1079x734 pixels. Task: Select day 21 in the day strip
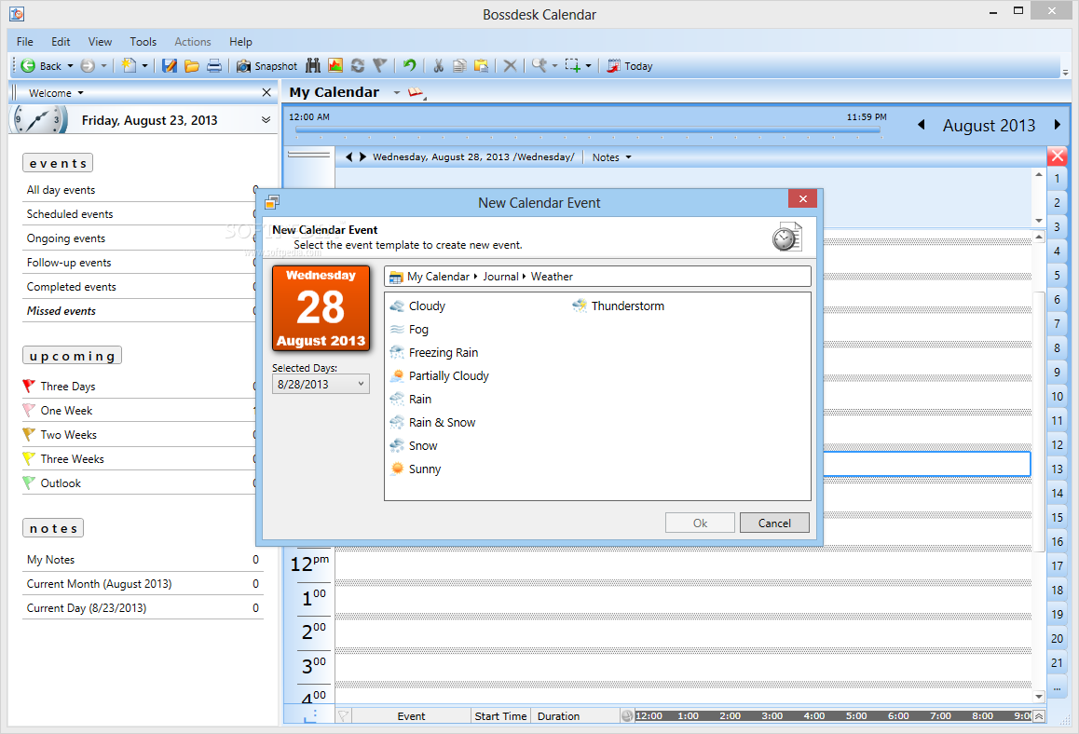pos(1057,663)
